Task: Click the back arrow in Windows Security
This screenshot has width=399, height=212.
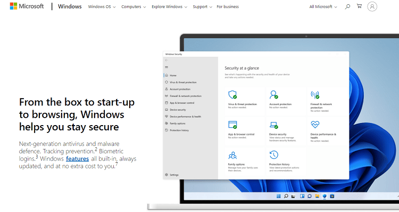Action: point(167,60)
